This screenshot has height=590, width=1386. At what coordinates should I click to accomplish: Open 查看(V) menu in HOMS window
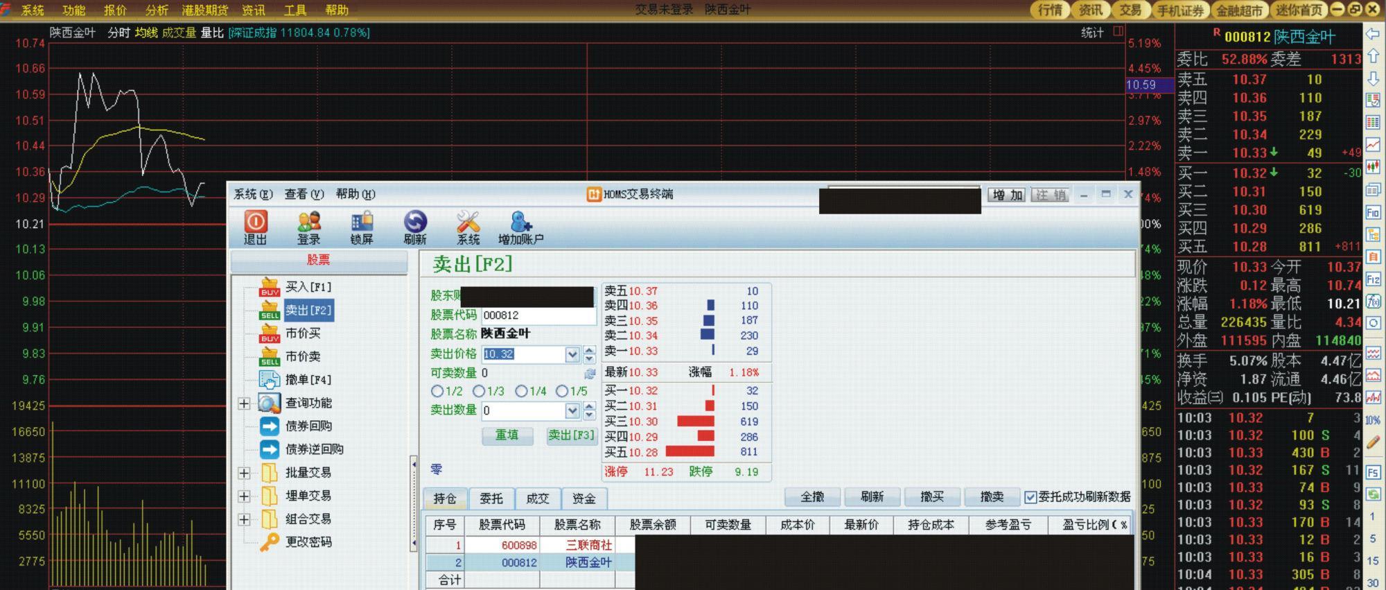[x=304, y=194]
